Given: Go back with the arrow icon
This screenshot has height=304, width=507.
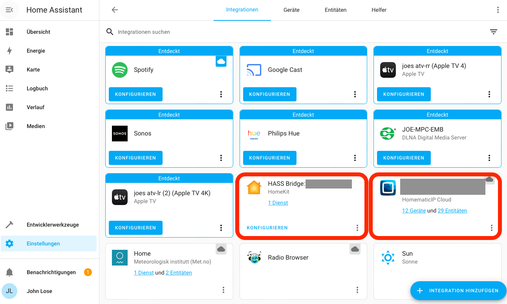Looking at the screenshot, I should 115,10.
